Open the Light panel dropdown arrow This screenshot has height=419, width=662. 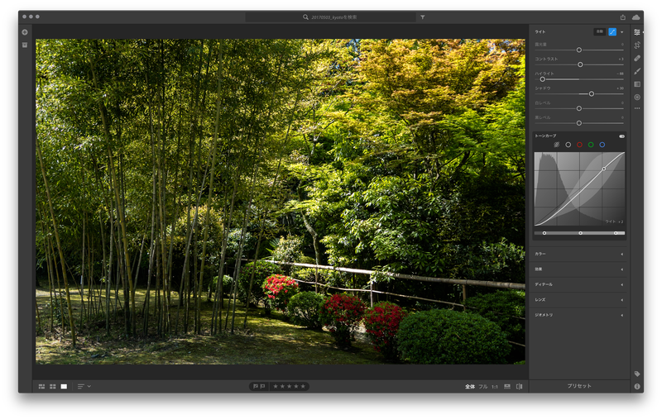pos(622,32)
